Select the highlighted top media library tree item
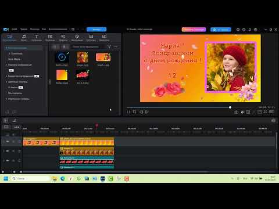Screen dimensions: 279x209 (x=24, y=48)
